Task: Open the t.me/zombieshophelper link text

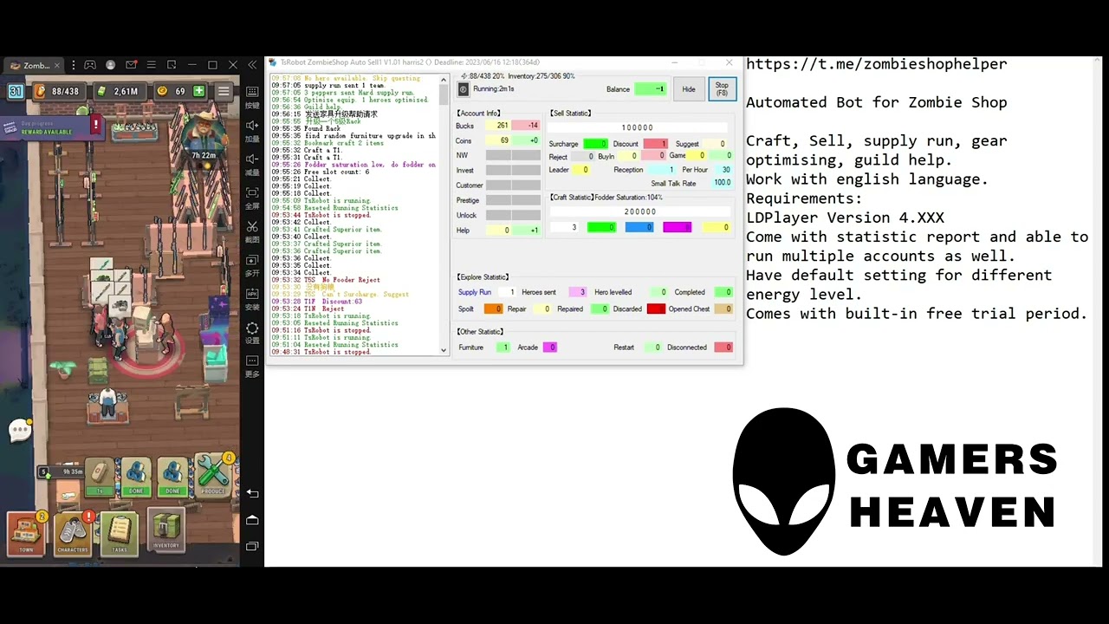Action: coord(876,64)
